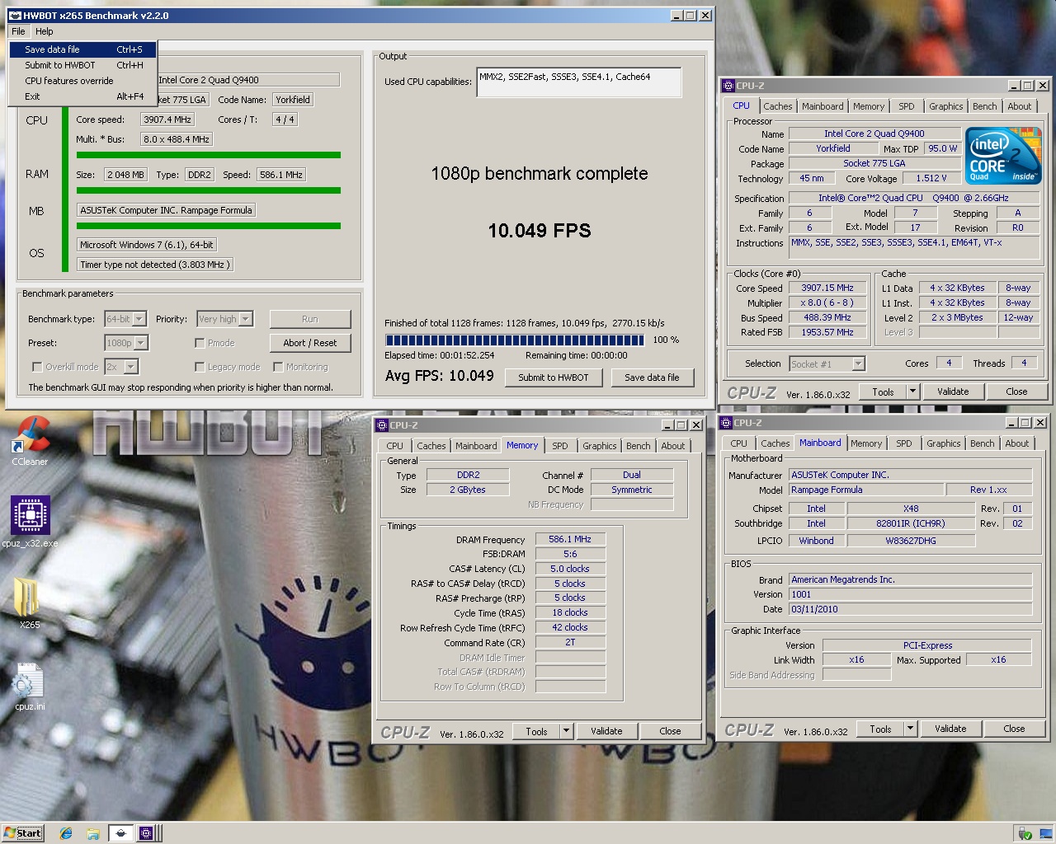The width and height of the screenshot is (1056, 844).
Task: Expand Tools dropdown arrow in CPU-Z Memory window
Action: [x=566, y=731]
